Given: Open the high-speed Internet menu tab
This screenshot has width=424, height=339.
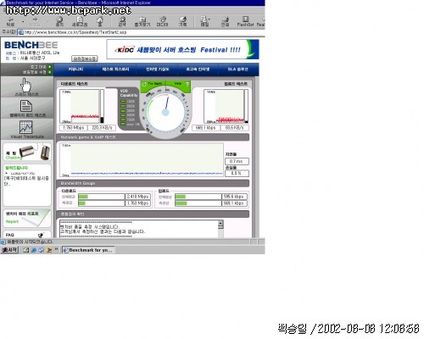Looking at the screenshot, I should (x=198, y=69).
